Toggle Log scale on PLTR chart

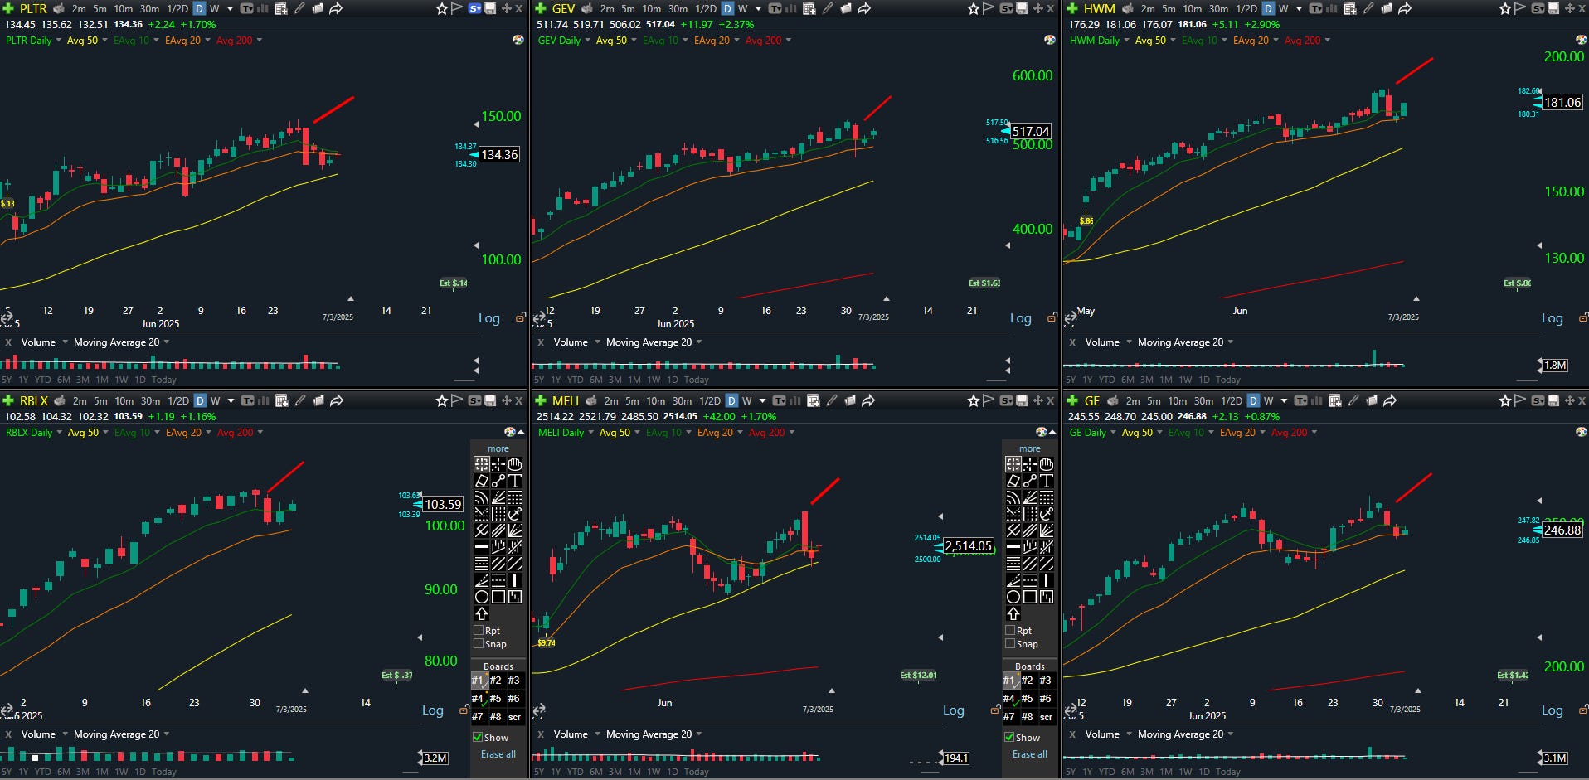[489, 318]
